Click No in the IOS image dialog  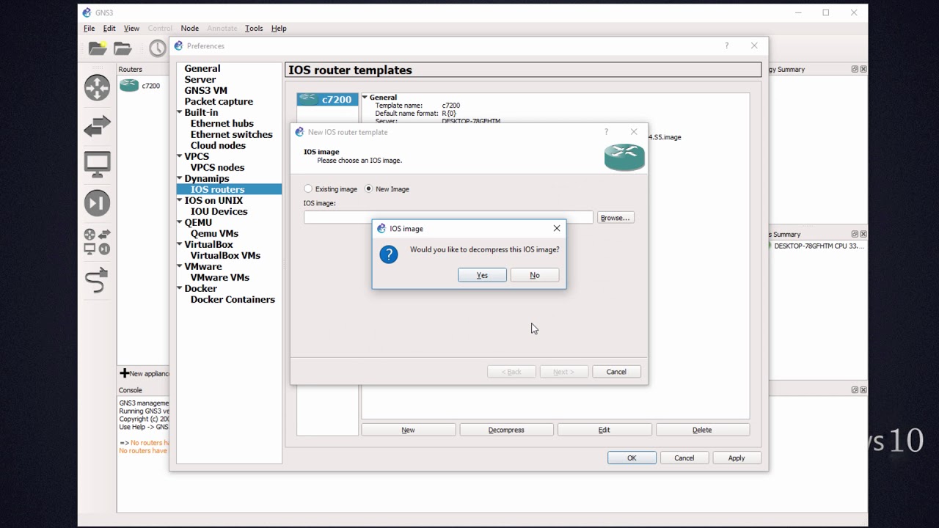535,275
